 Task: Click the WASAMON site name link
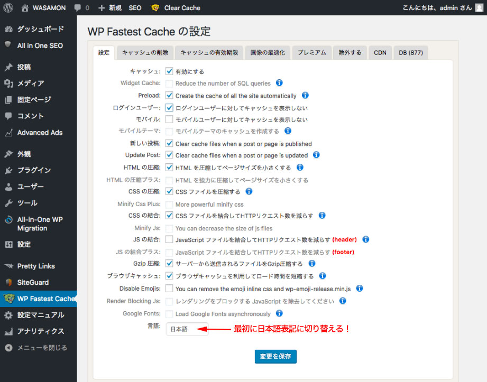pyautogui.click(x=49, y=8)
